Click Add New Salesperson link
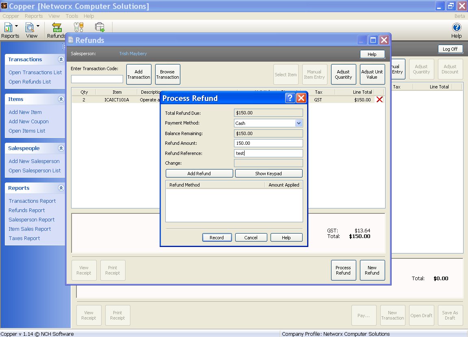 (x=34, y=161)
